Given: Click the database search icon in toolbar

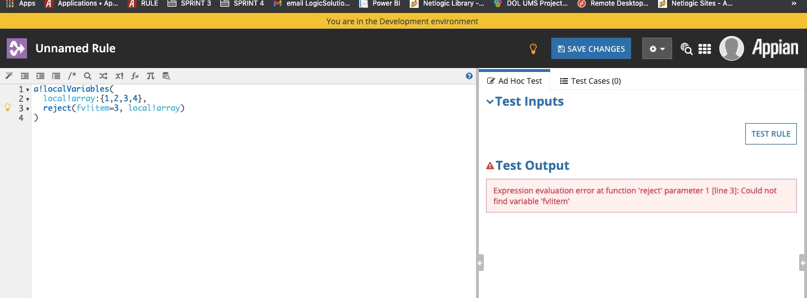Looking at the screenshot, I should [166, 76].
